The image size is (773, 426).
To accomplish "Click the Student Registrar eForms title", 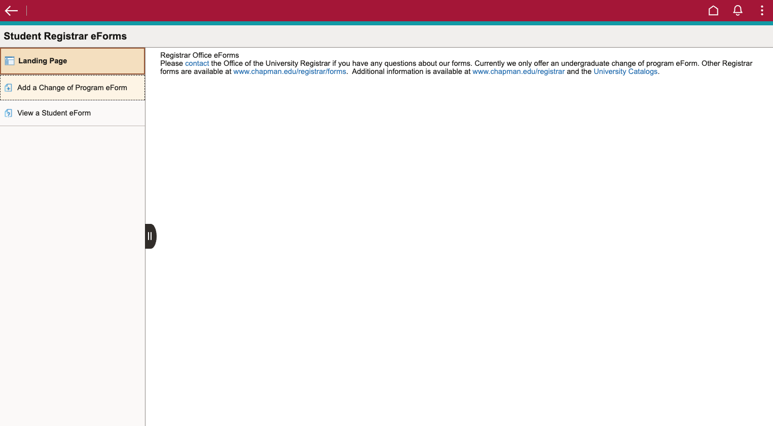I will (x=65, y=36).
